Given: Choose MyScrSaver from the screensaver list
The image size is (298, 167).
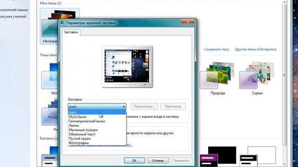Looking at the screenshot, I should 97,117.
